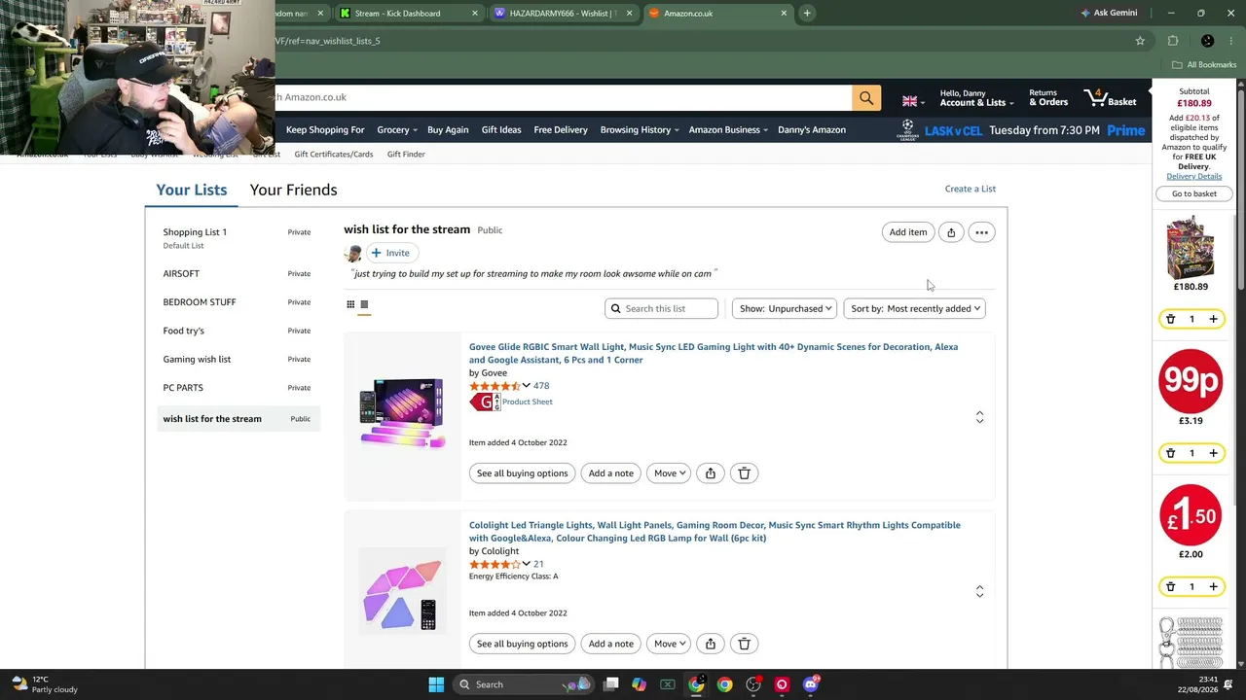The image size is (1246, 700).
Task: Add a note to the Govee Glide item
Action: point(611,473)
